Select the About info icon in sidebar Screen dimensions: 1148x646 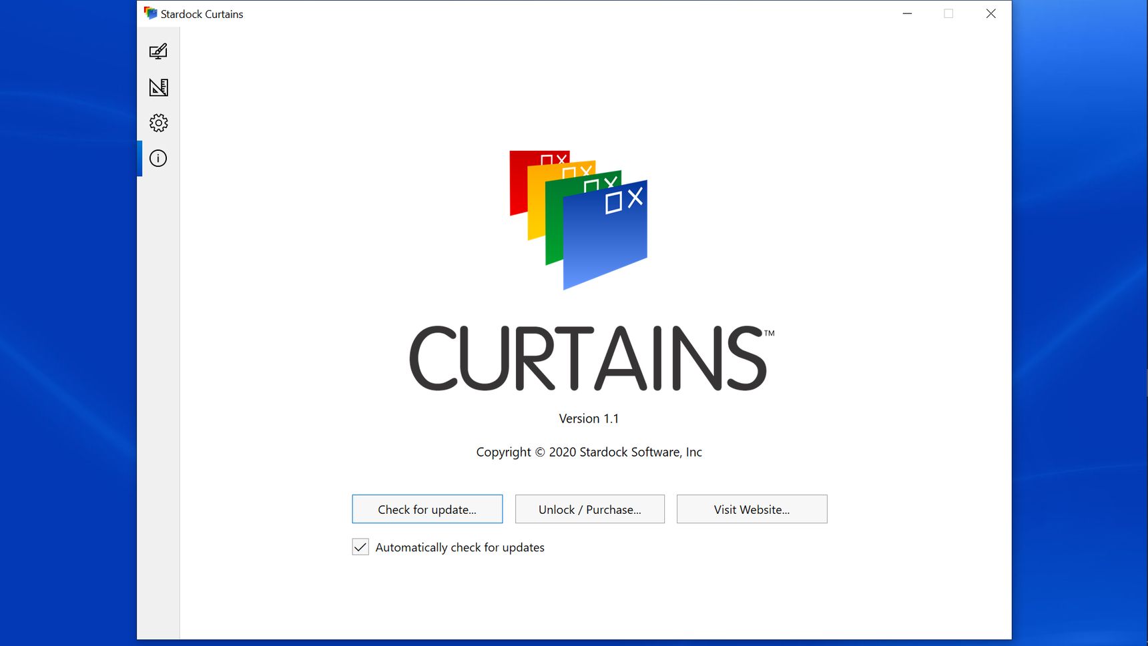pyautogui.click(x=158, y=158)
